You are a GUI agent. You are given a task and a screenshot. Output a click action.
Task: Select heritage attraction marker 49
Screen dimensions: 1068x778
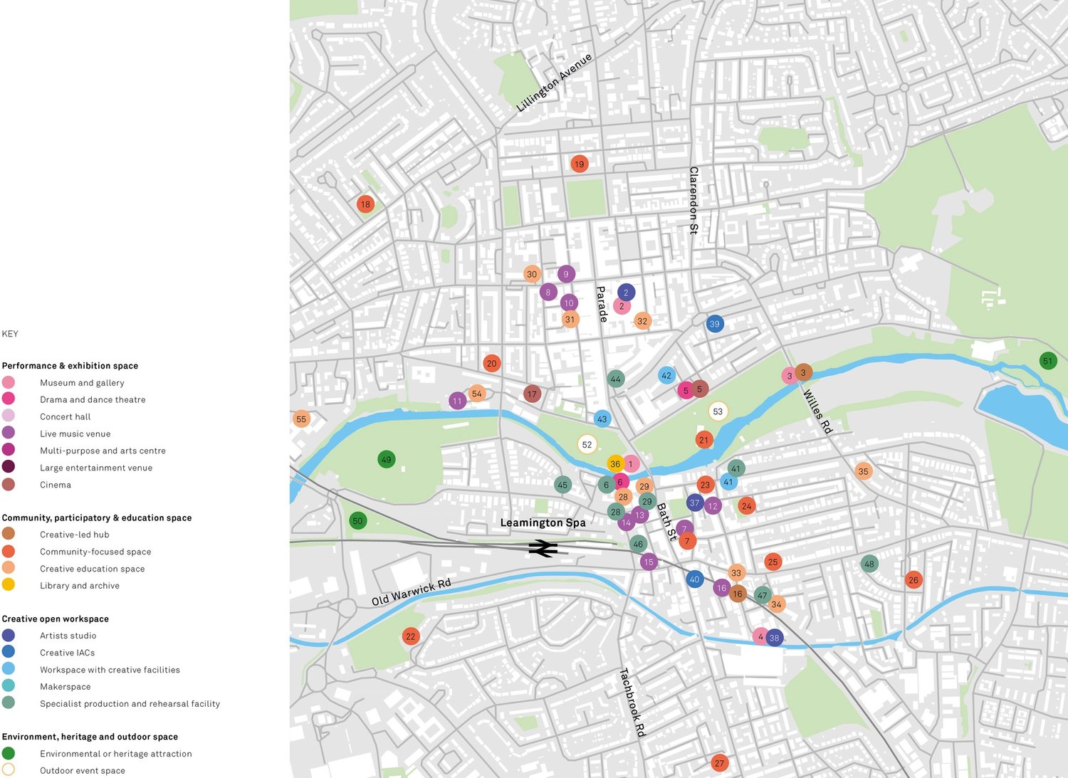click(387, 460)
